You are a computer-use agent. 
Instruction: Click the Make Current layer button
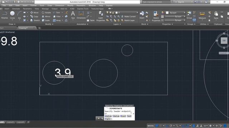[x=128, y=17]
